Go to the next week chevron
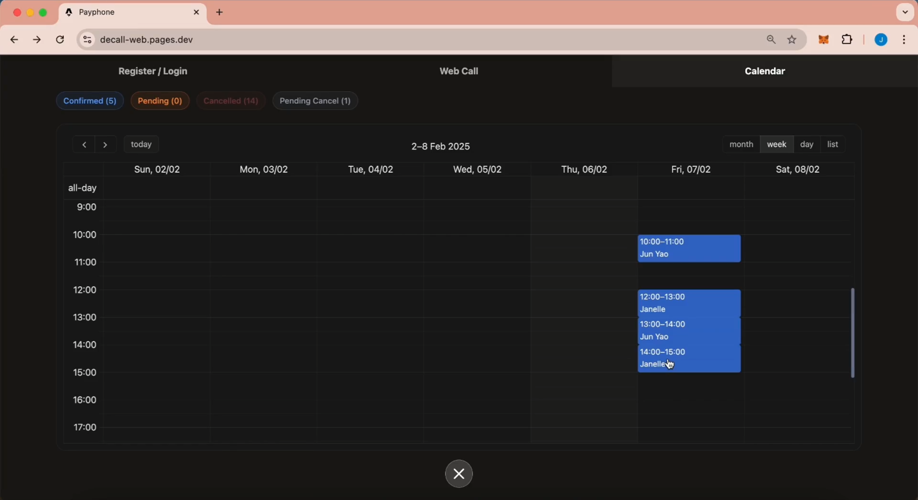This screenshot has width=918, height=500. pyautogui.click(x=106, y=145)
